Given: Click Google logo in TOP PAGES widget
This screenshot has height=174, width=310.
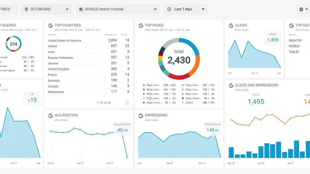Looking at the screenshot, I should coord(141,25).
